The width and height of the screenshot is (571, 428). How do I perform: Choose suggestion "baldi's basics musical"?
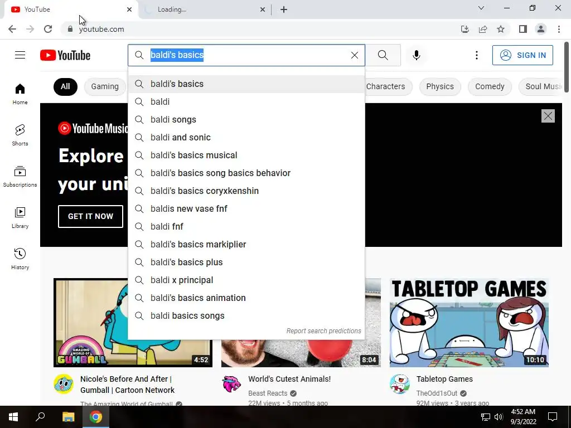tap(246, 155)
